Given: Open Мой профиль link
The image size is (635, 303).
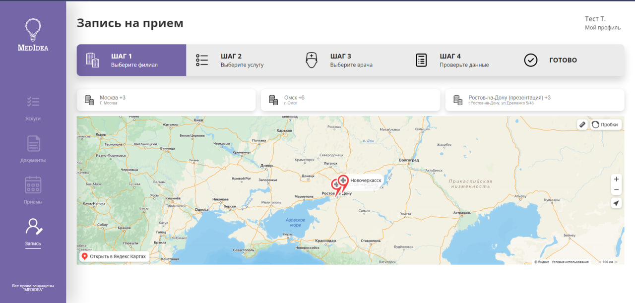Looking at the screenshot, I should (x=603, y=28).
